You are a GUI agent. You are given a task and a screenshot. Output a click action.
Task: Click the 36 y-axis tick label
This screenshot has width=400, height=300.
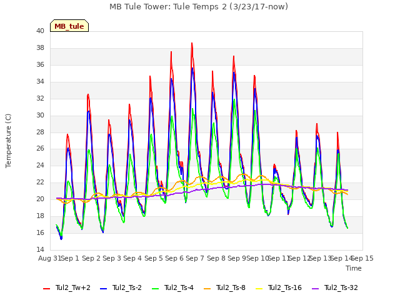coord(40,64)
